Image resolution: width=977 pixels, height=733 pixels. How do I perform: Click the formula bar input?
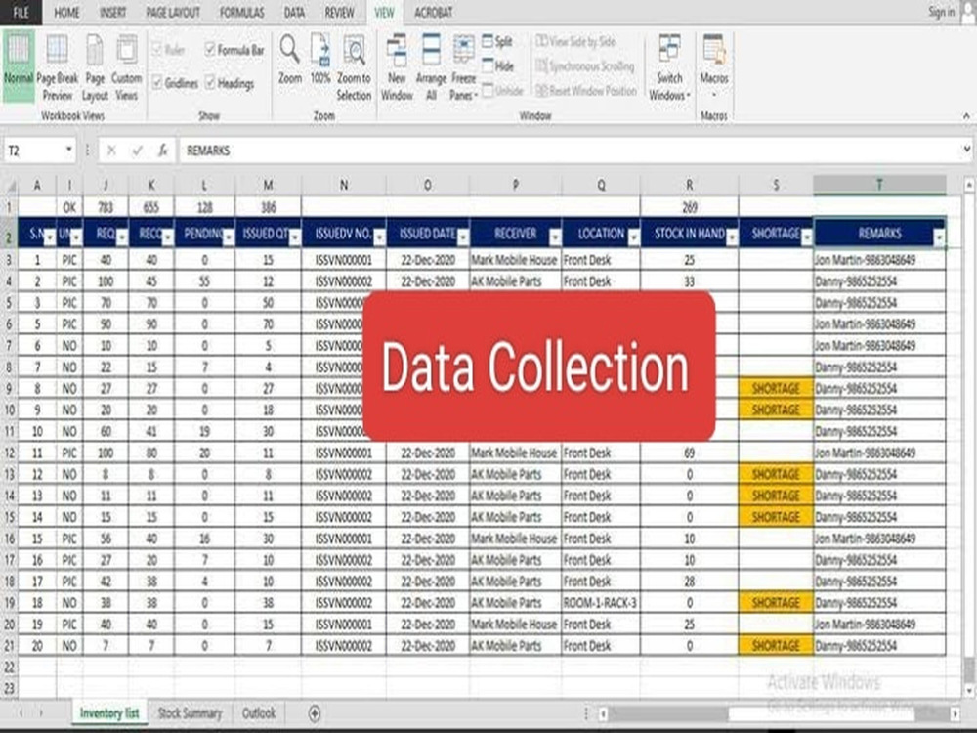[569, 151]
